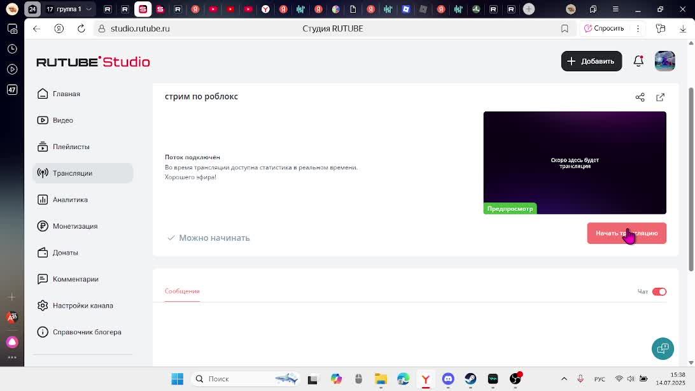Image resolution: width=695 pixels, height=391 pixels.
Task: Click the address bar studio.rutube.ru
Action: pos(140,29)
